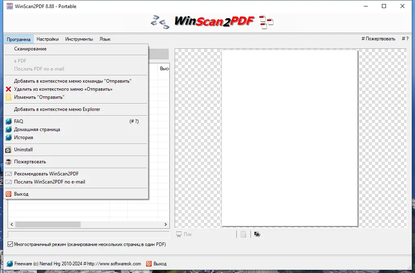Image resolution: width=415 pixels, height=273 pixels.
Task: Open the Настройки menu
Action: tap(48, 39)
